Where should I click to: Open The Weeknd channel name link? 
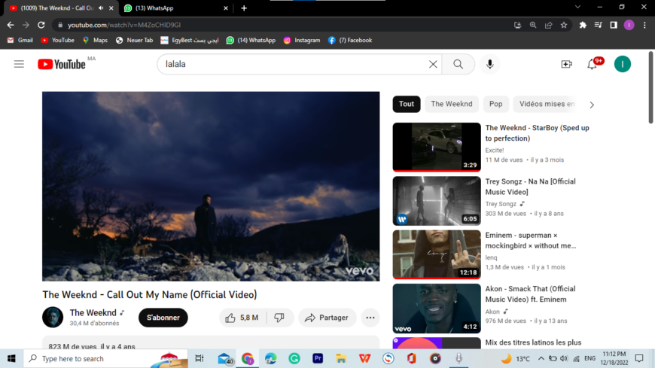click(x=93, y=312)
